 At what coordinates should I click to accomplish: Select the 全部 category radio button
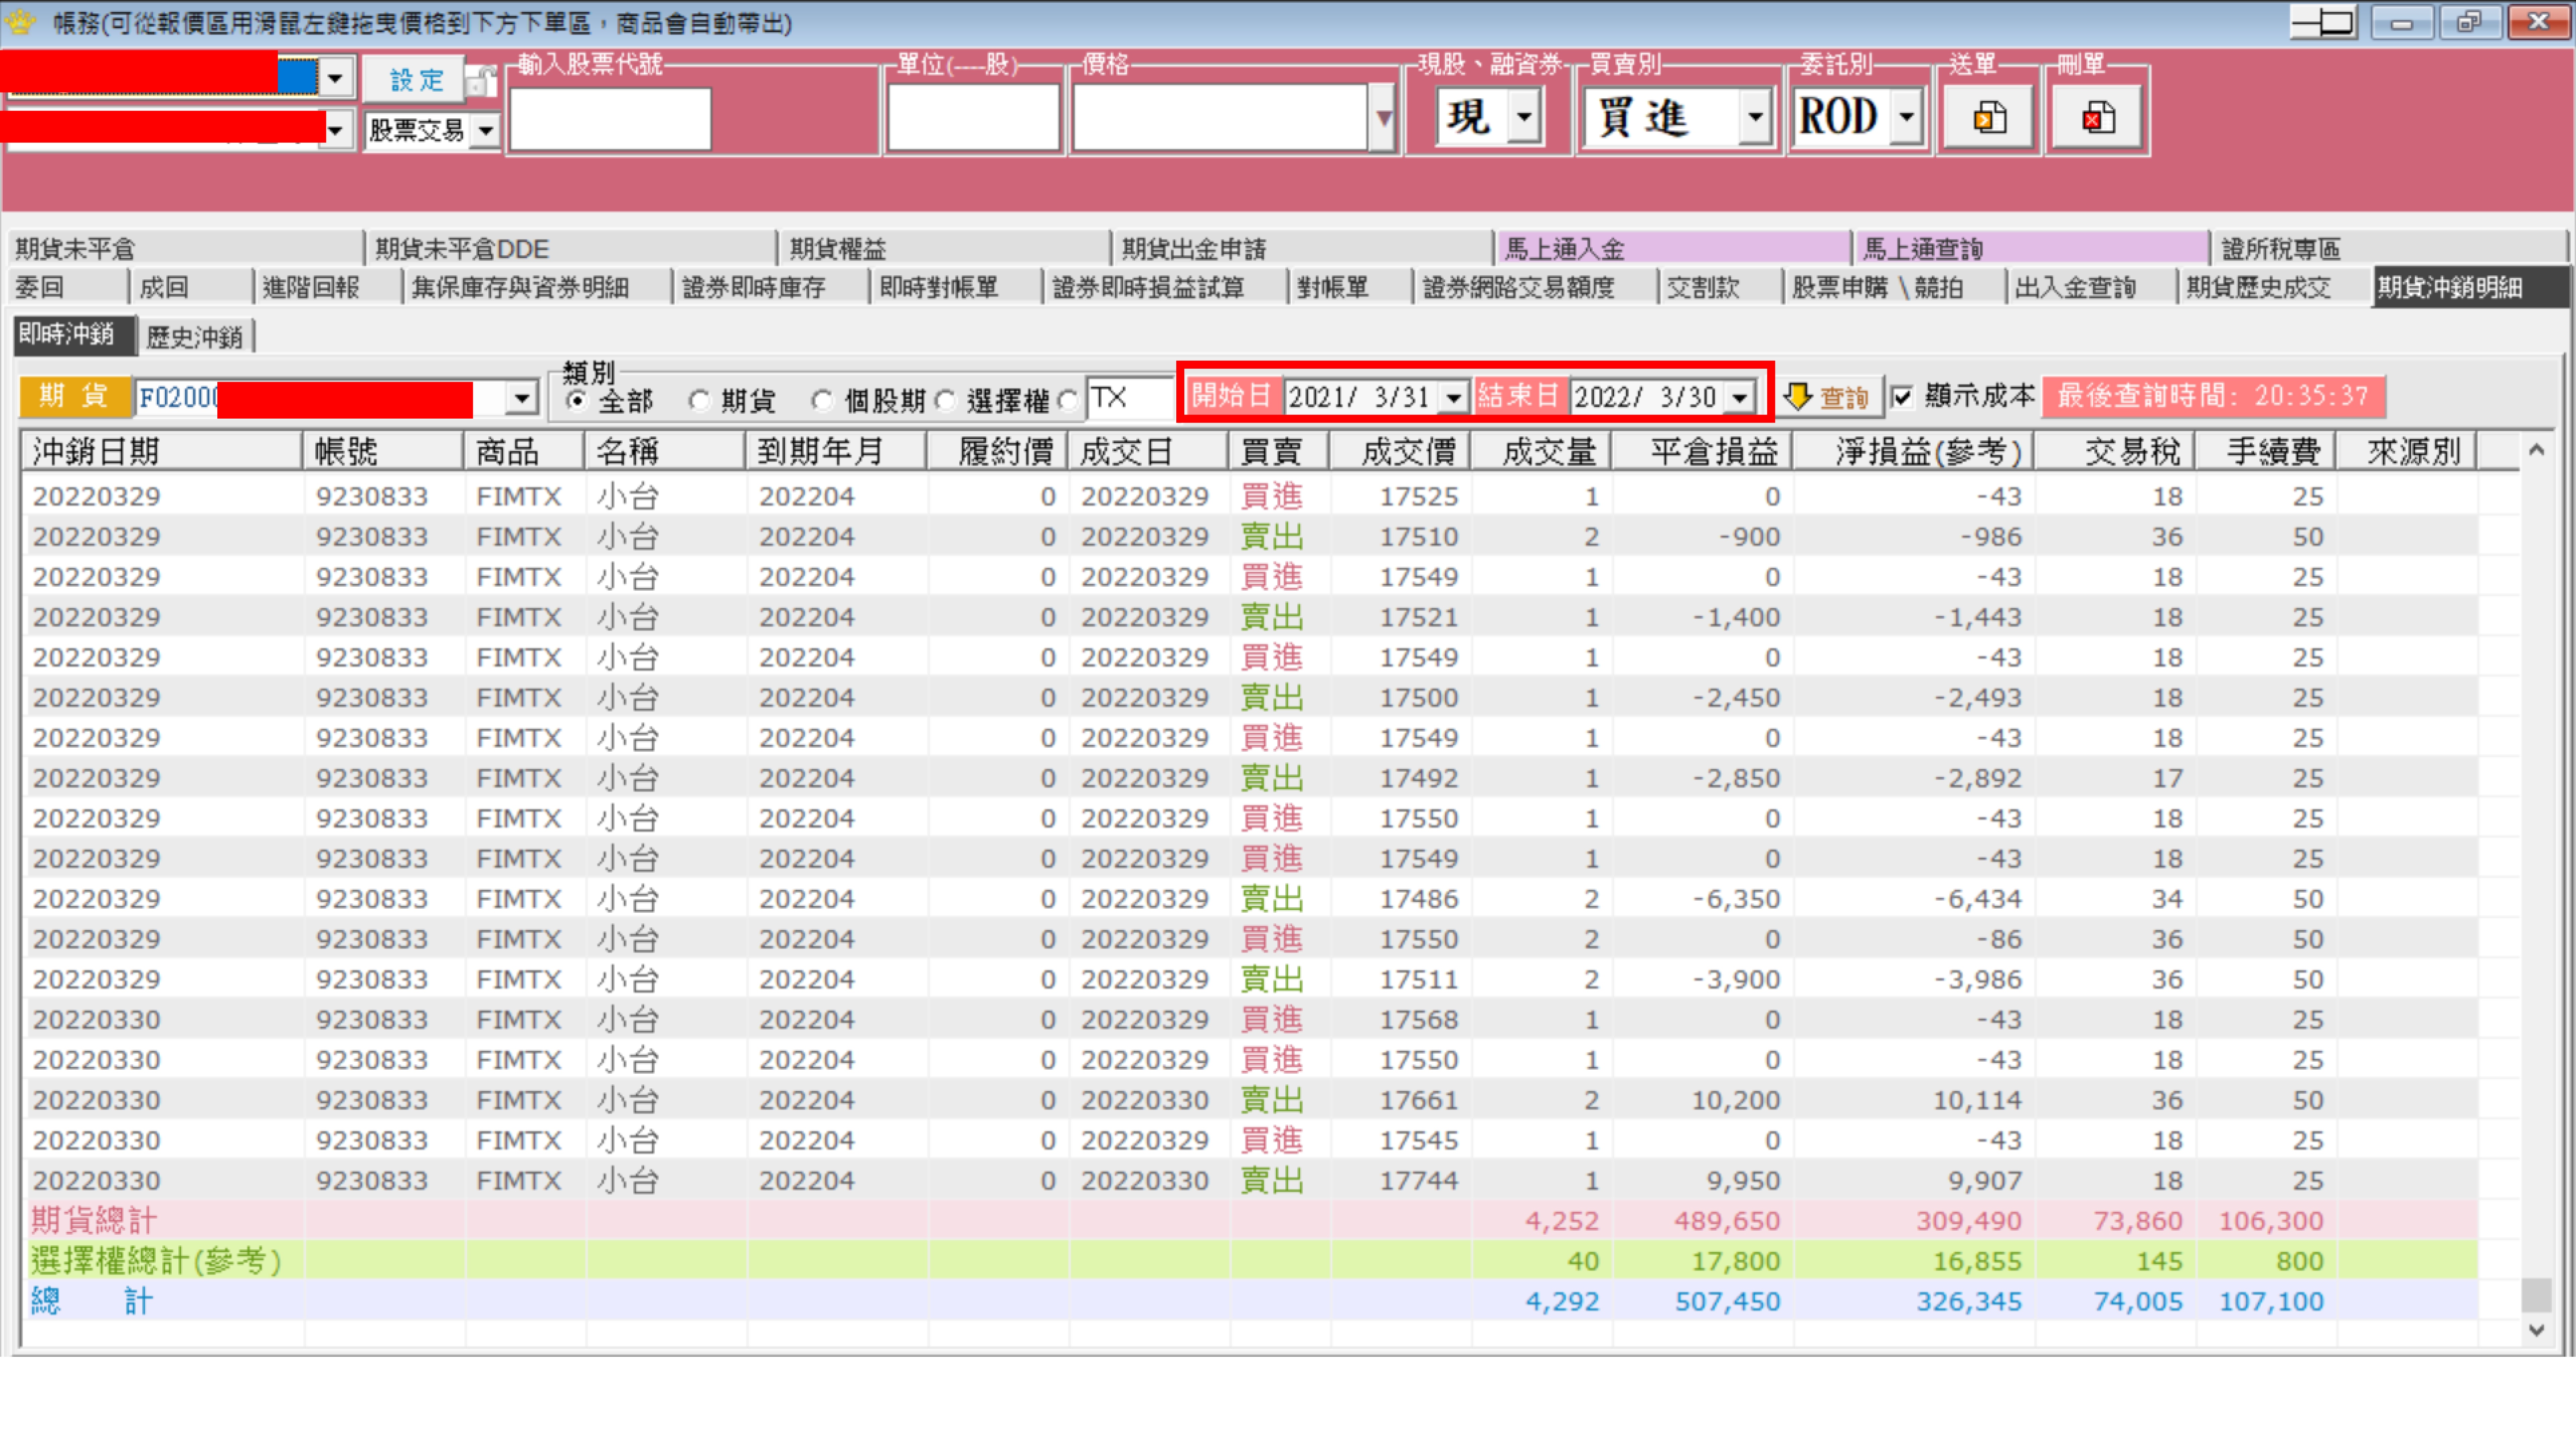pyautogui.click(x=576, y=400)
